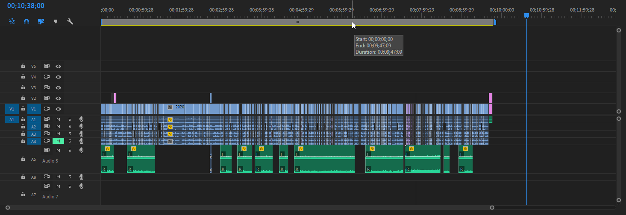Image resolution: width=626 pixels, height=215 pixels.
Task: Solo audio track A2
Action: [x=70, y=127]
